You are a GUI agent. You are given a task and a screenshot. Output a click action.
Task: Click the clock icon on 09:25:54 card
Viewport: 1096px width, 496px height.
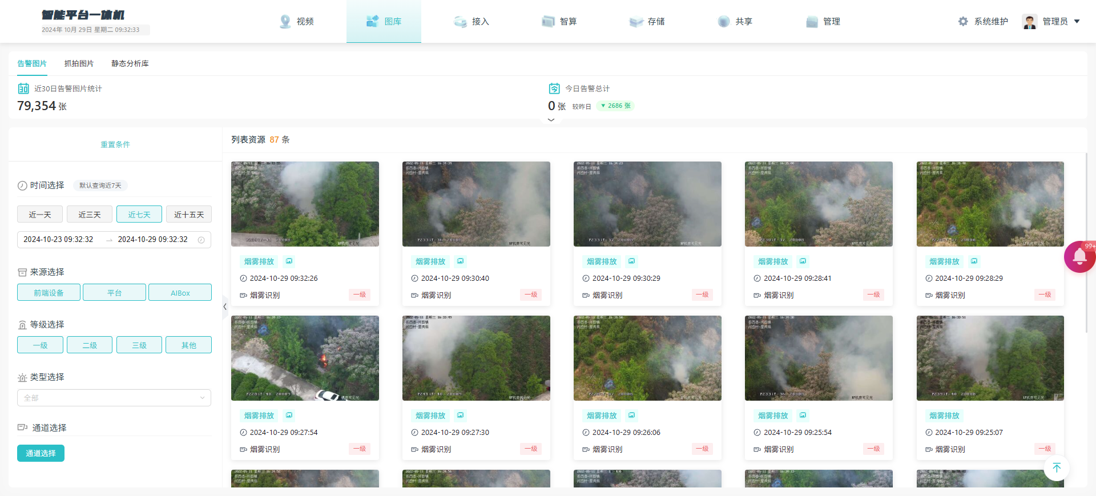click(x=757, y=433)
